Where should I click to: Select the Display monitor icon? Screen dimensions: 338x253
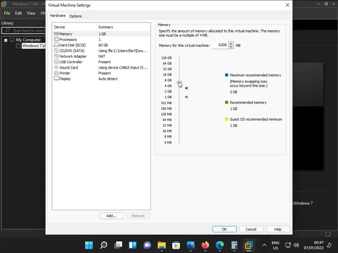56,78
